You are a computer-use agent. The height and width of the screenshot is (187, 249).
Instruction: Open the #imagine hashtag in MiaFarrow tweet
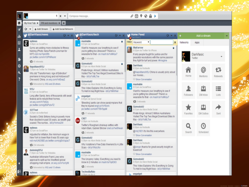coord(162,60)
